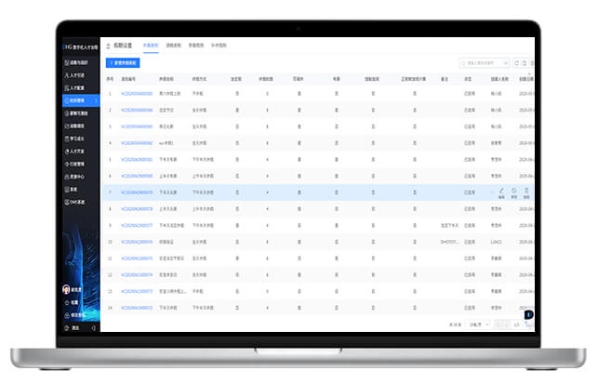Open 人才引进 in the left sidebar
The height and width of the screenshot is (384, 598).
tap(75, 74)
